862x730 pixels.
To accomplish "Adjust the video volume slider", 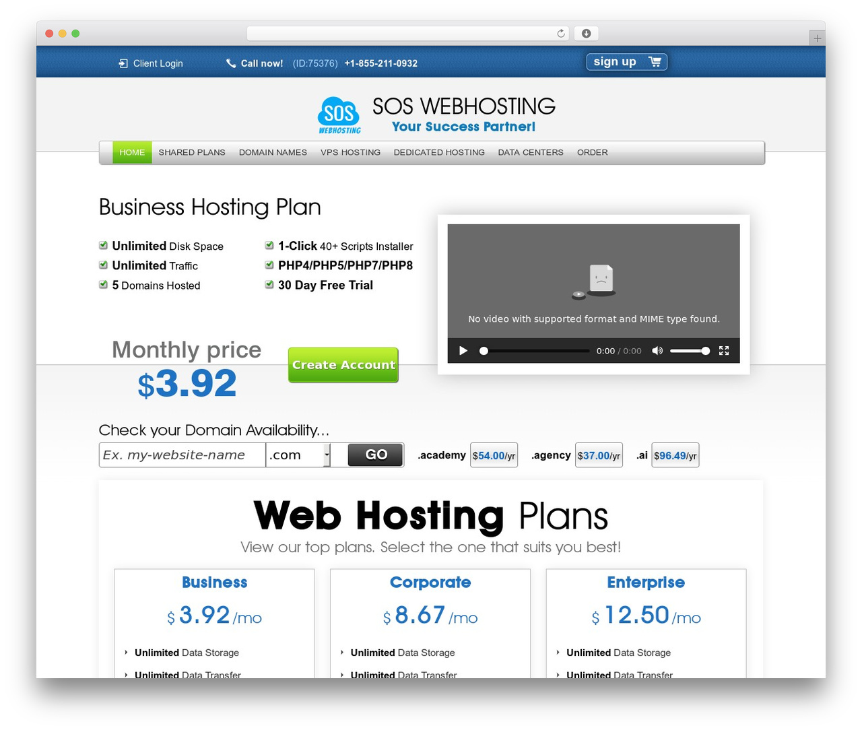I will pyautogui.click(x=690, y=351).
